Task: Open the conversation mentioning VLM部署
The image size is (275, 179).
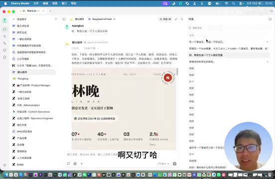Action: [229, 48]
